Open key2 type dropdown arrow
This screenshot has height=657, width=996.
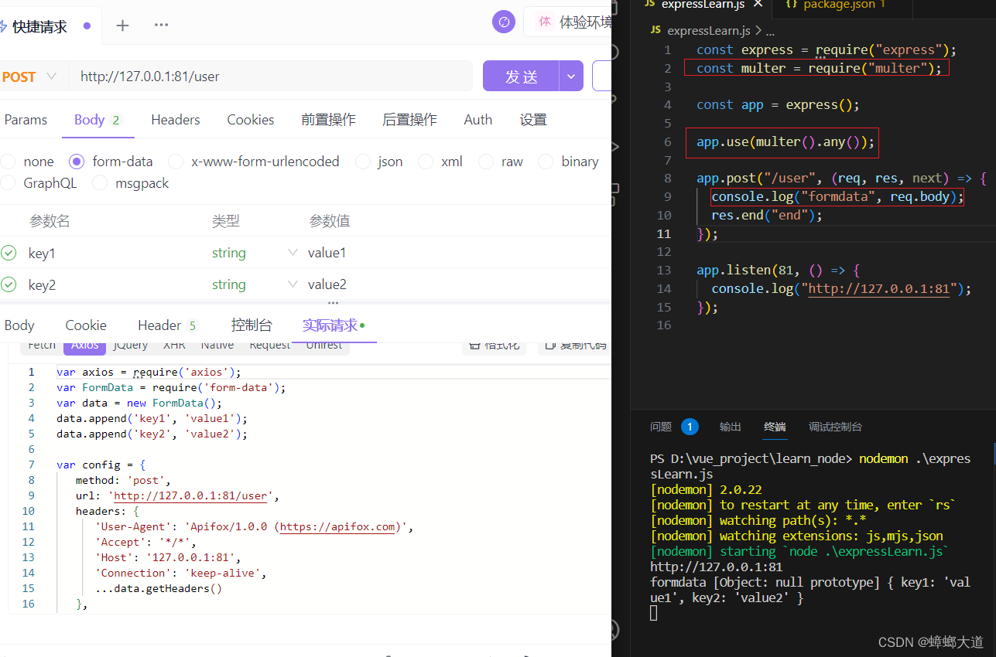(x=293, y=284)
